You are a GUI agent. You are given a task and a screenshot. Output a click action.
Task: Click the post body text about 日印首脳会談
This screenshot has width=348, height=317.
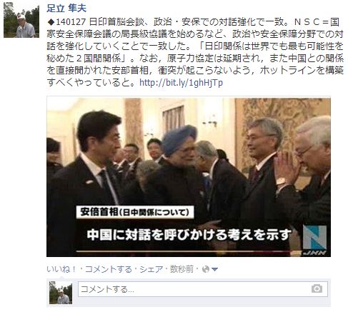[x=195, y=52]
